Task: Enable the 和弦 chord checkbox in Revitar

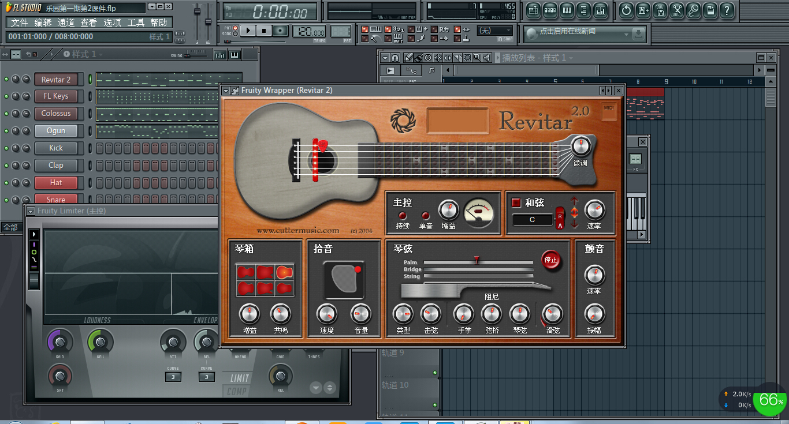Action: tap(516, 202)
